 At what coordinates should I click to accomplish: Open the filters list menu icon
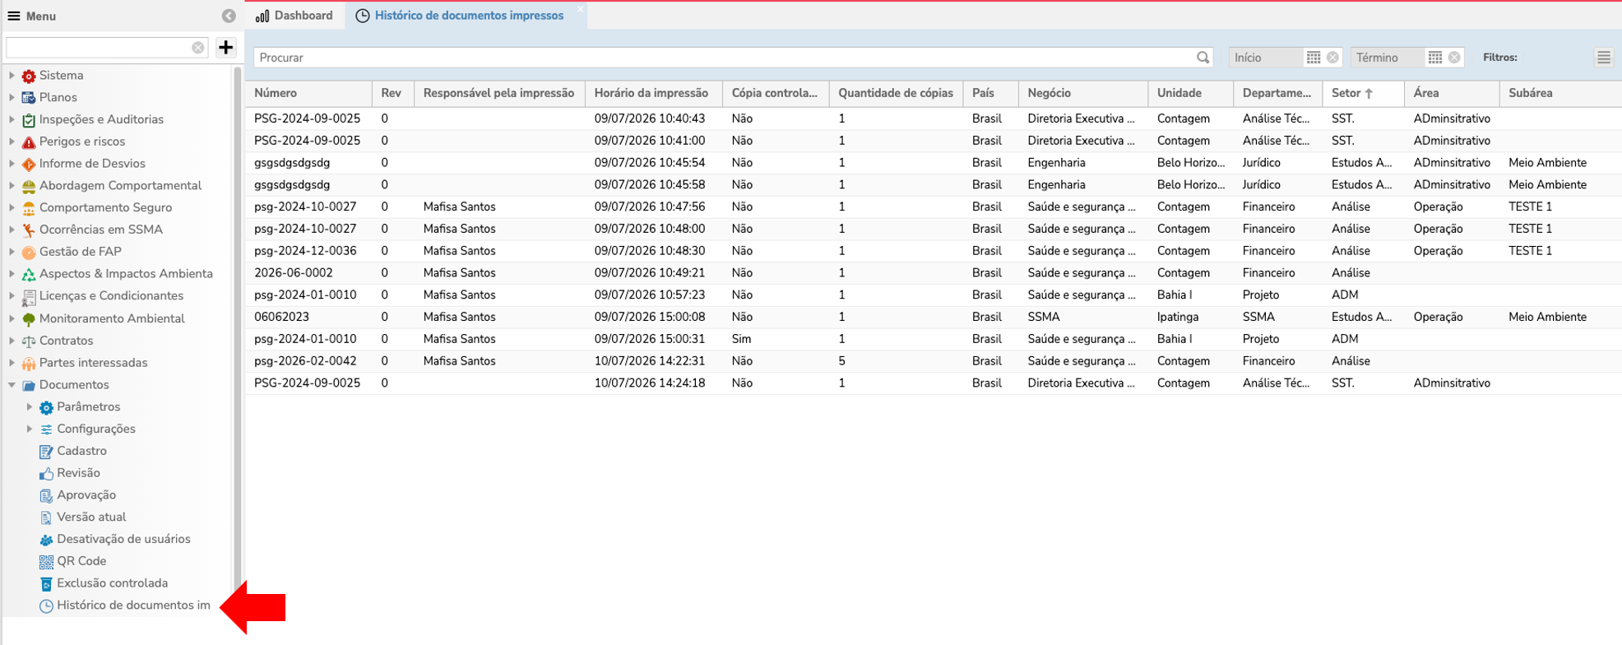point(1604,58)
